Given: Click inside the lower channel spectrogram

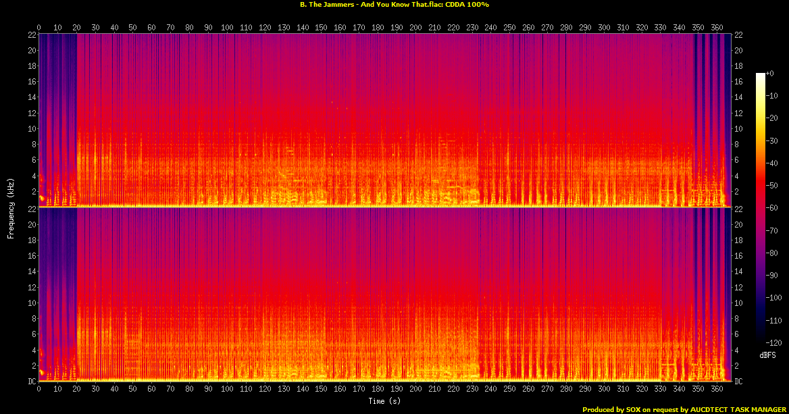Looking at the screenshot, I should pyautogui.click(x=385, y=294).
